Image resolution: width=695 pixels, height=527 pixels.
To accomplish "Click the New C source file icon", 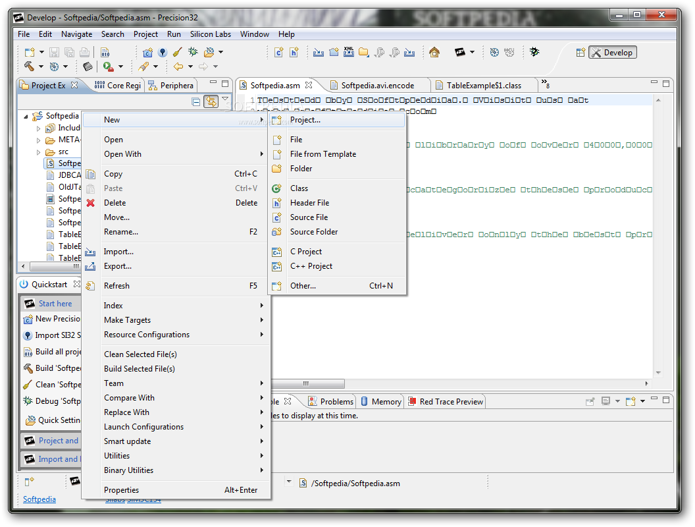I will pos(279,52).
